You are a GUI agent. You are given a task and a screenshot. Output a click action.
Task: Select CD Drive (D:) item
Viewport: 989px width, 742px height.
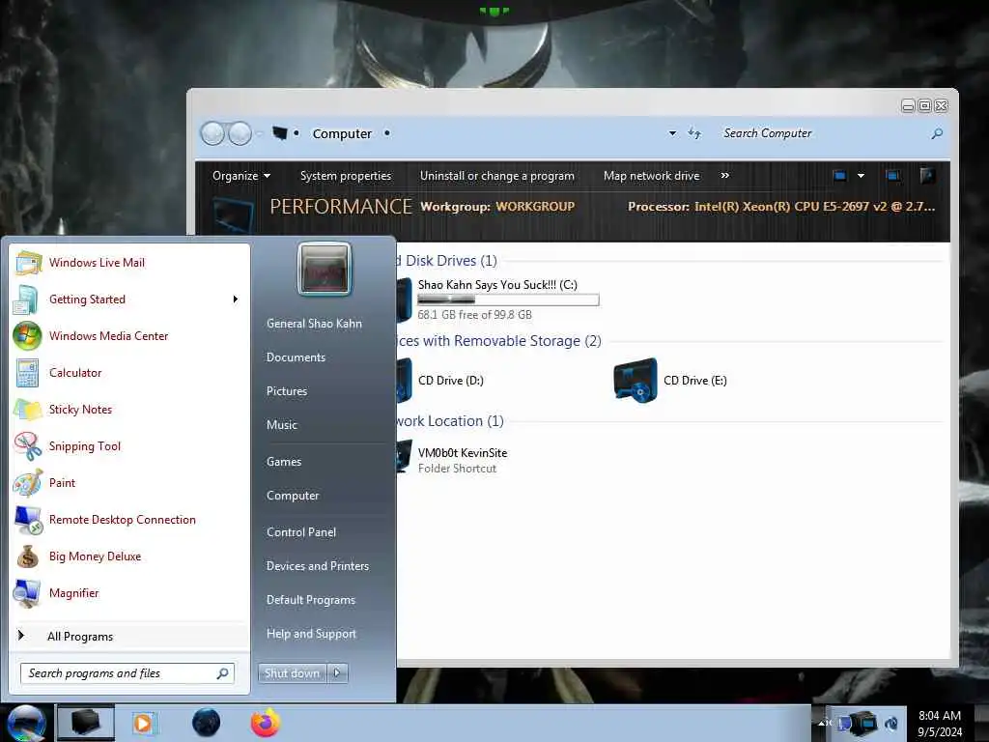point(450,381)
